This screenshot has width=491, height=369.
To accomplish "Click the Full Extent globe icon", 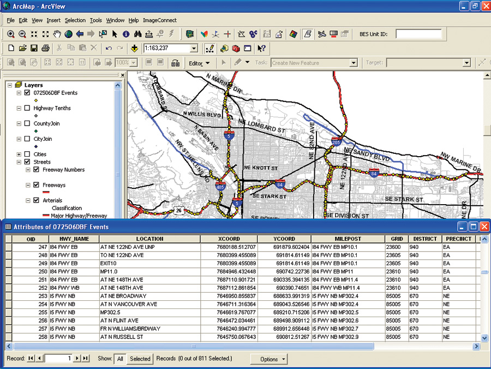I will pos(68,34).
